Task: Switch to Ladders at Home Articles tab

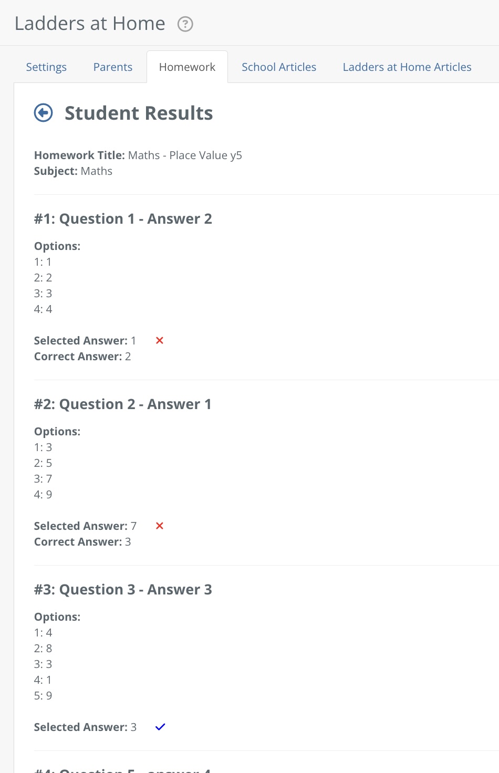Action: (x=407, y=67)
